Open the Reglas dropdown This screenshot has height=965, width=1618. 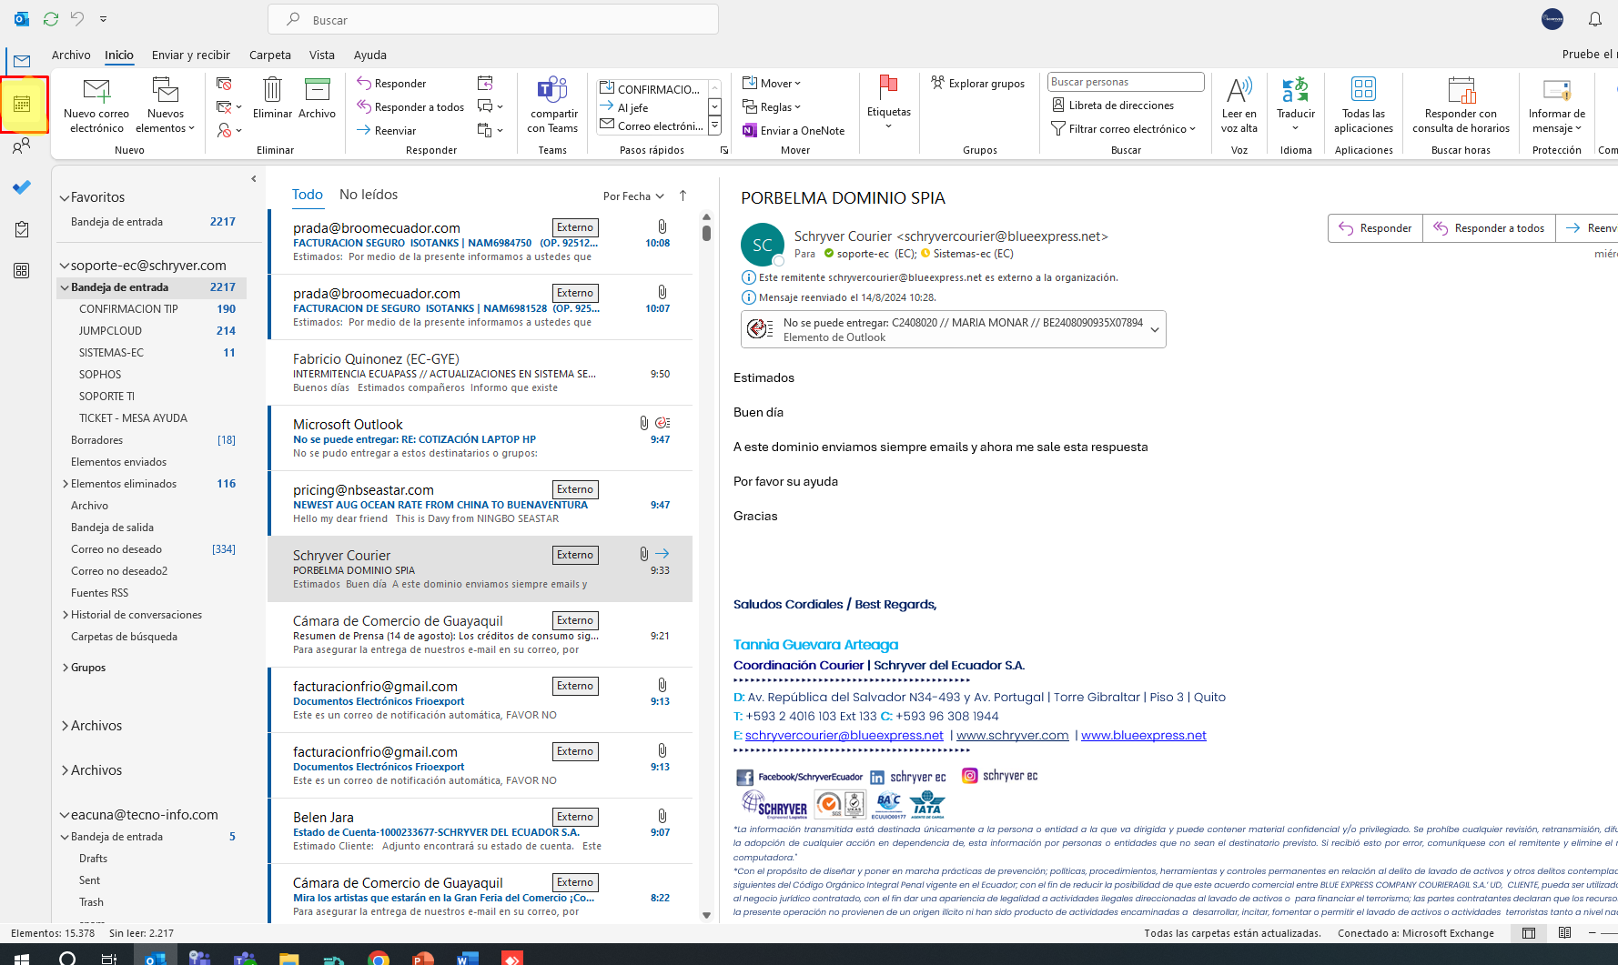(772, 107)
